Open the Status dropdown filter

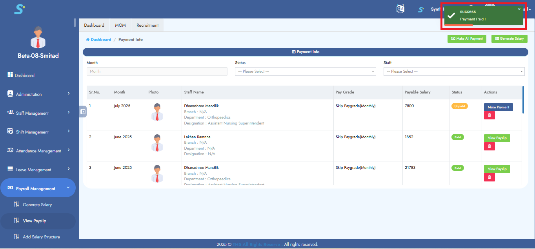pos(305,71)
